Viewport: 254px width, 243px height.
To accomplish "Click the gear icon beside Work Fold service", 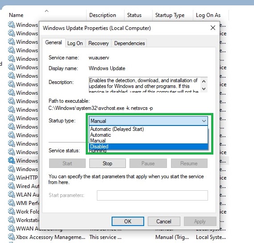I will (x=12, y=211).
